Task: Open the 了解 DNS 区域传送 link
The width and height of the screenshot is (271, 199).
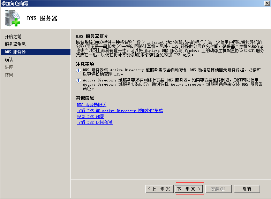Action: tap(95, 122)
